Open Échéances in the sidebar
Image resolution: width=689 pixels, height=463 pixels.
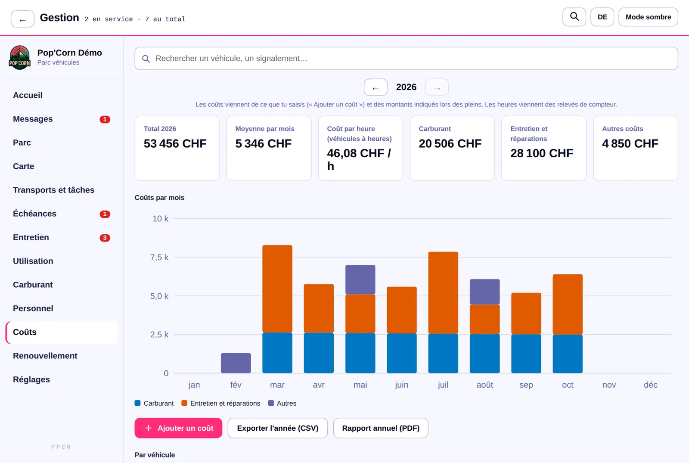(62, 214)
